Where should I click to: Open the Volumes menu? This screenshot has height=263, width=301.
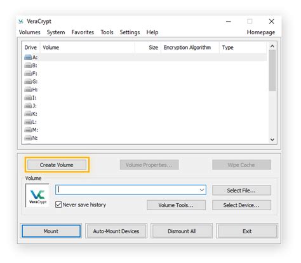point(29,32)
